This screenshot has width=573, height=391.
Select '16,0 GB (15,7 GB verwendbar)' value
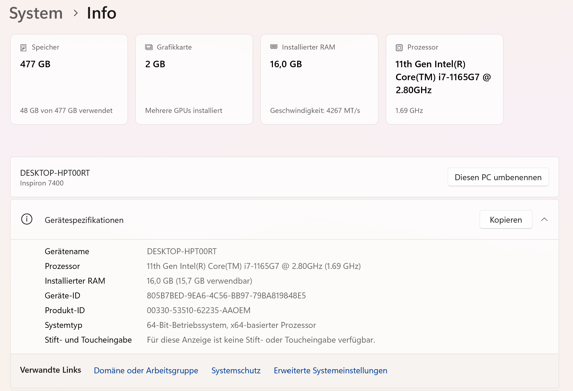199,281
